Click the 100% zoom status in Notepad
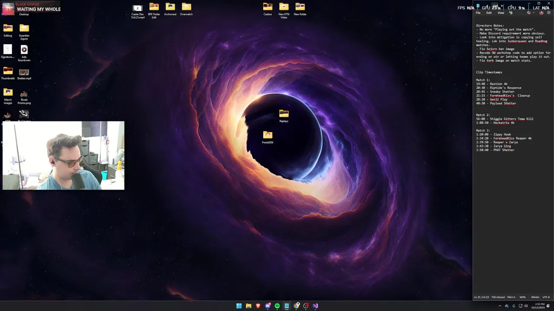 [522, 297]
